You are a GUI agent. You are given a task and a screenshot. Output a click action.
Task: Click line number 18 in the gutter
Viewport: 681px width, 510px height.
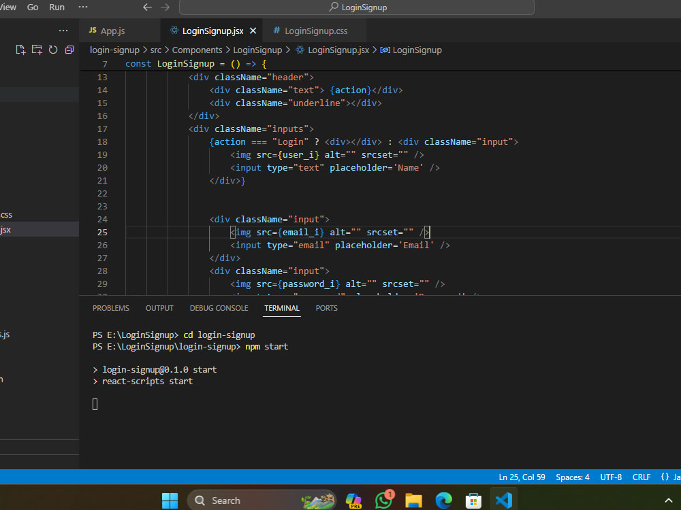pos(102,142)
